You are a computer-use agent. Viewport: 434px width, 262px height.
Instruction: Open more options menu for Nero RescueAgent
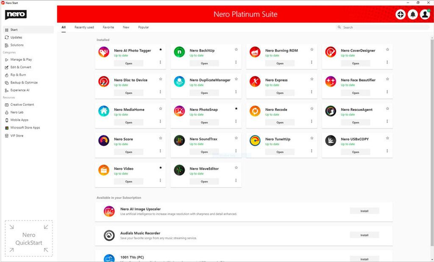click(x=387, y=121)
